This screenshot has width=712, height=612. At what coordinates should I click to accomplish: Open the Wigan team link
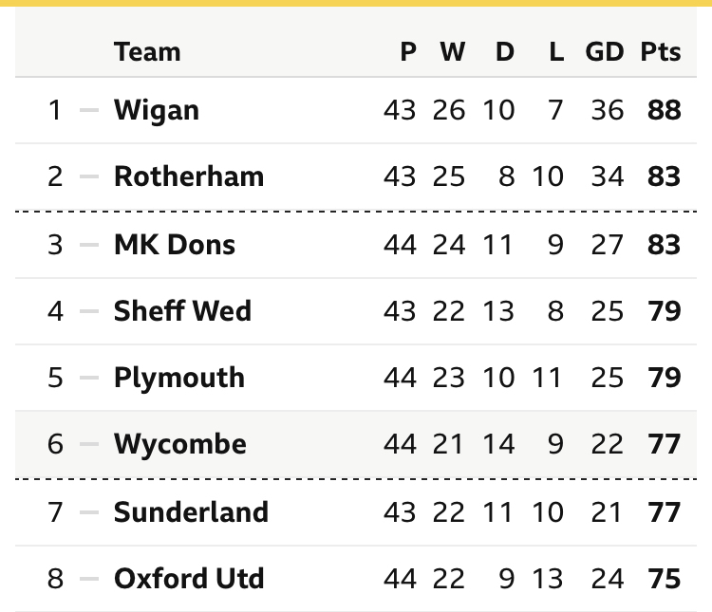click(157, 111)
